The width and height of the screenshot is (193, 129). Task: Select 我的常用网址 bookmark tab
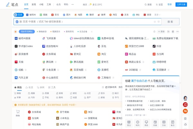coord(27,32)
